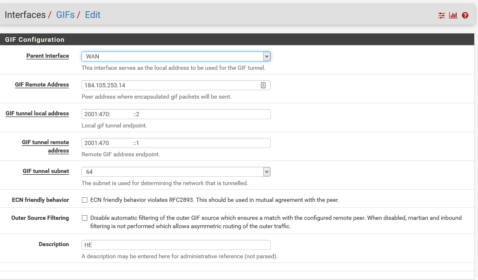
Task: Click into the GIF tunnel local address field
Action: (176, 114)
